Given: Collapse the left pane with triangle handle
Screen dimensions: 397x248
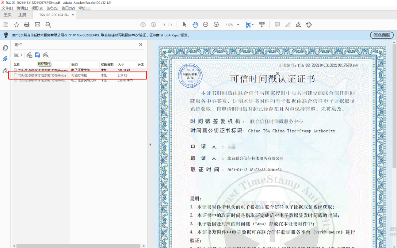Looking at the screenshot, I should [x=150, y=144].
